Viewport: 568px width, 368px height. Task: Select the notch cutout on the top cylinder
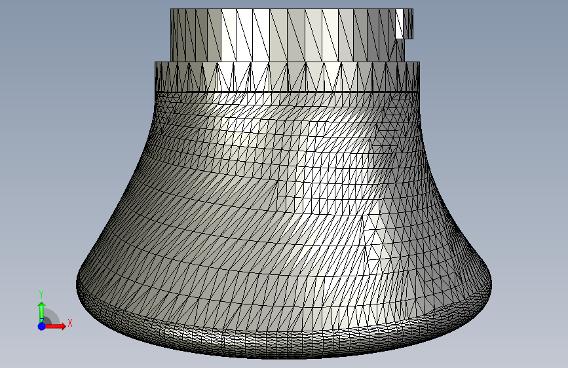click(409, 50)
